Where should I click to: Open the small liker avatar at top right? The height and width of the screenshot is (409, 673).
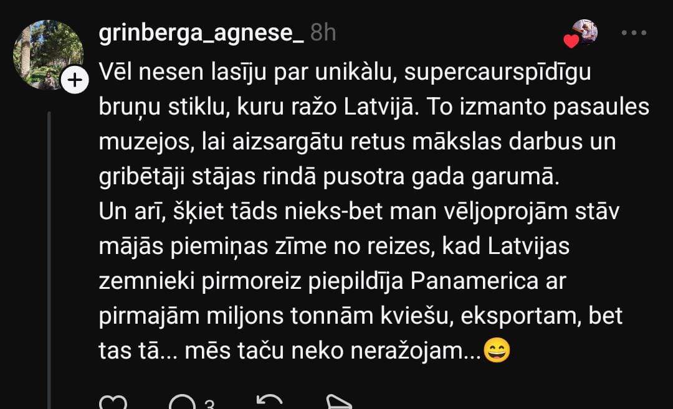pos(585,31)
